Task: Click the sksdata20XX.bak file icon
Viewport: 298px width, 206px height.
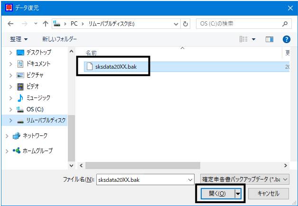Action: click(x=90, y=67)
